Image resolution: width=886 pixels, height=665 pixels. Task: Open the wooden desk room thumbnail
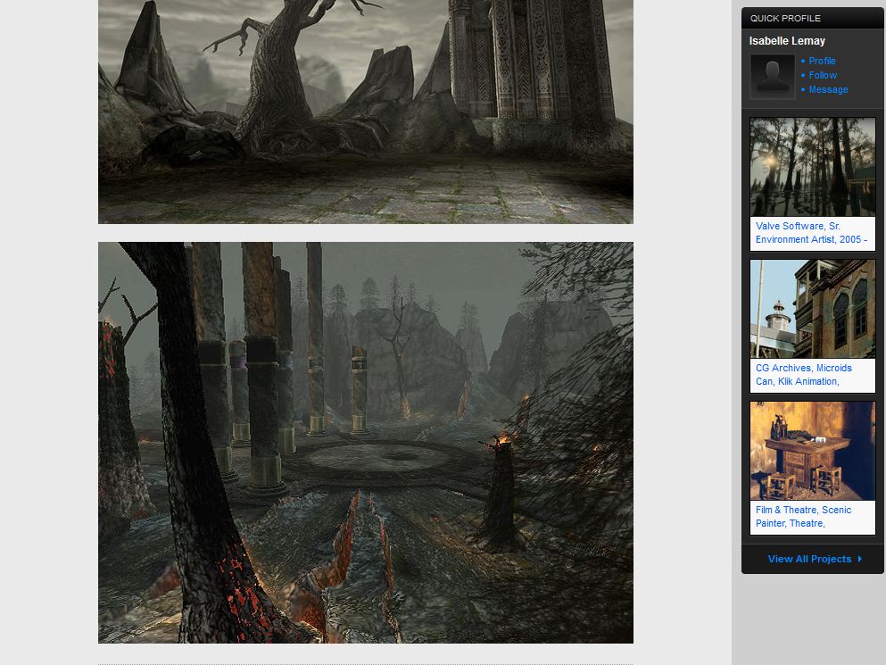pos(812,451)
